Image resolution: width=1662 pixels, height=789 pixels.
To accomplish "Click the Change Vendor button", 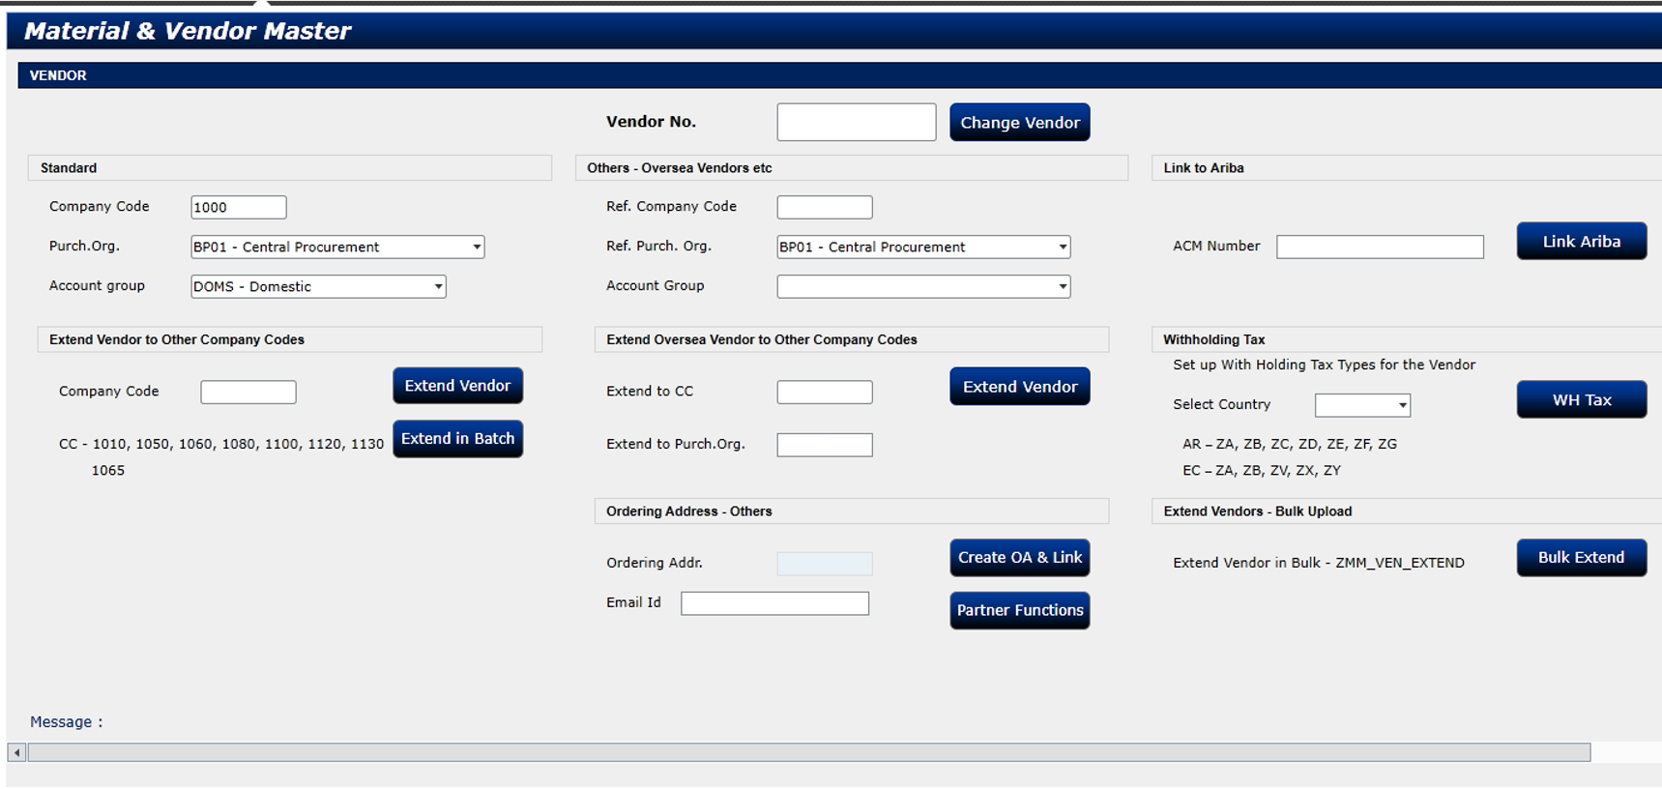I will tap(1019, 123).
